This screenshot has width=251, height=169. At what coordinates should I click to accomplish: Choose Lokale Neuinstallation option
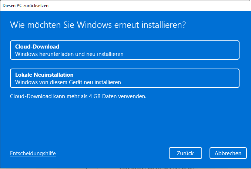click(x=125, y=78)
